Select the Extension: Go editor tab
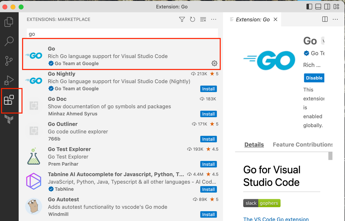Viewport: 345px width, 221px height. tap(252, 20)
